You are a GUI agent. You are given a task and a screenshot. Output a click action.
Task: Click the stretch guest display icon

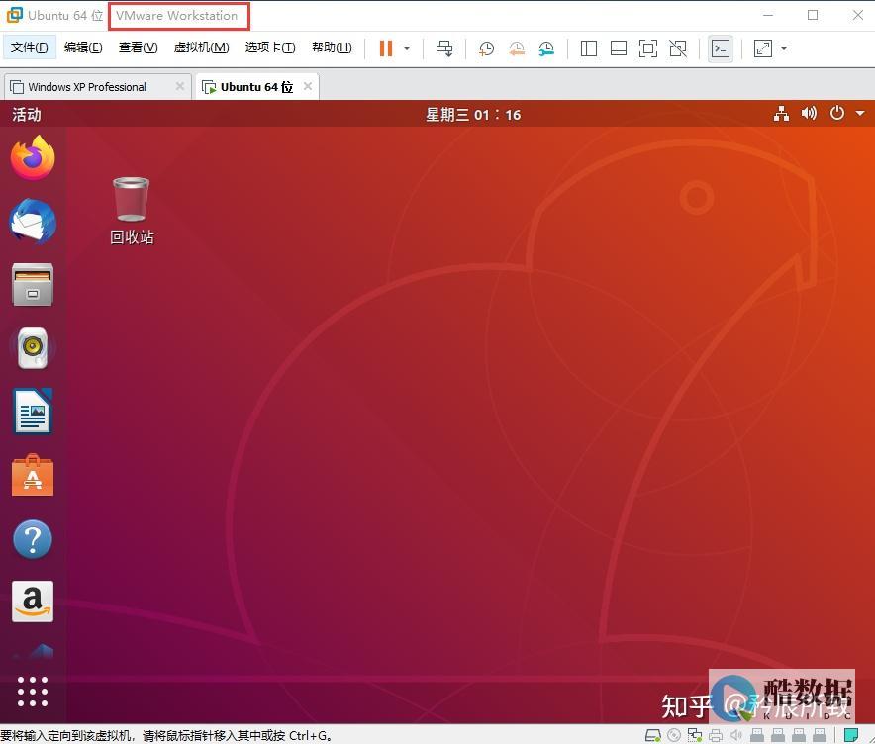[x=763, y=48]
